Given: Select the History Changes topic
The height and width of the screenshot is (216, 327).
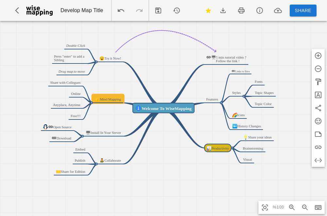Looking at the screenshot, I should 247,126.
